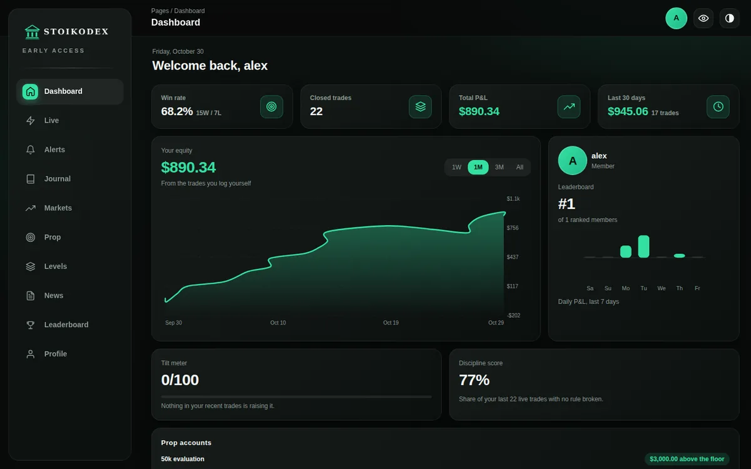Click the Daily P&L, last 7 days caption
The height and width of the screenshot is (469, 751).
pyautogui.click(x=588, y=301)
